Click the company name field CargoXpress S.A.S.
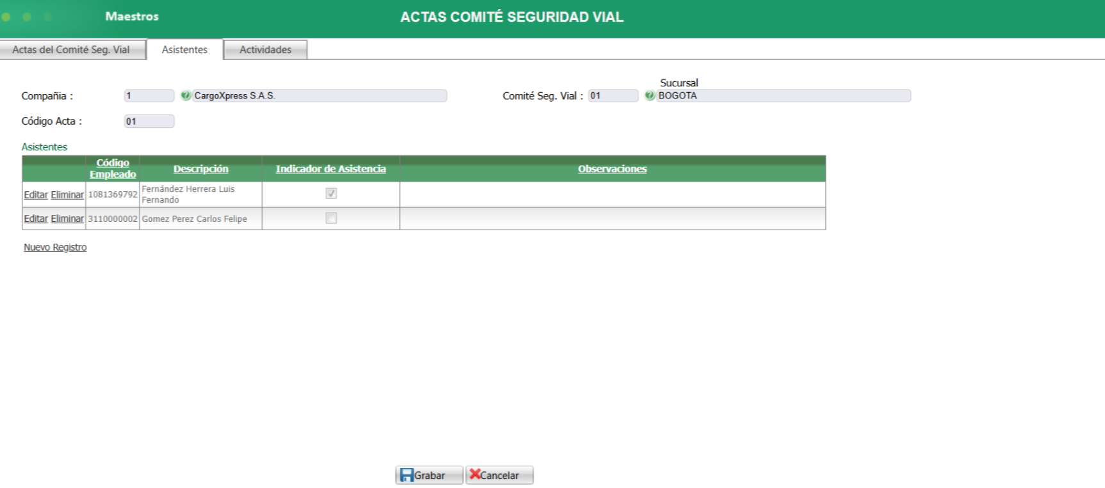 click(320, 96)
